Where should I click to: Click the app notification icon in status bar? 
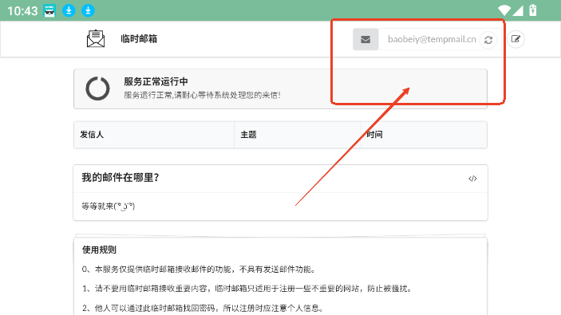pos(49,10)
